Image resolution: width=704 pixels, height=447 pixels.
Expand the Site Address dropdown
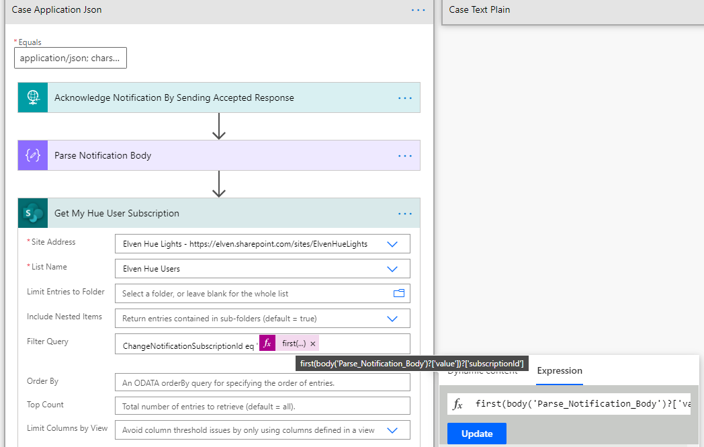click(x=393, y=244)
